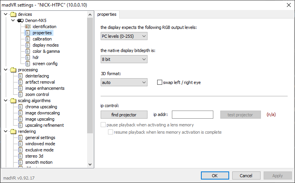The width and height of the screenshot is (295, 183).
Task: Click the devices folder icon
Action: 13,14
